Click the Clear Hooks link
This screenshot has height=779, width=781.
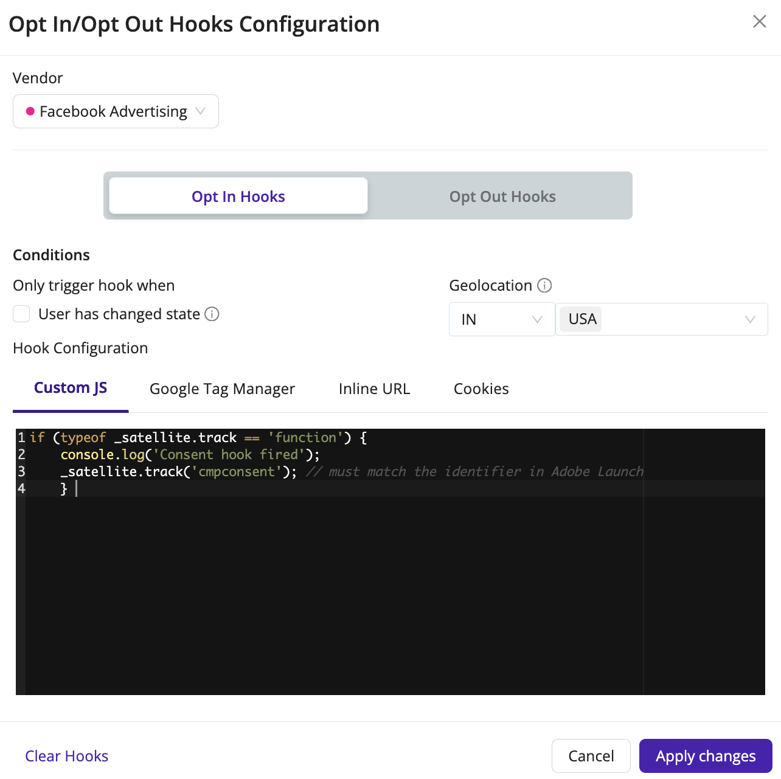tap(67, 756)
